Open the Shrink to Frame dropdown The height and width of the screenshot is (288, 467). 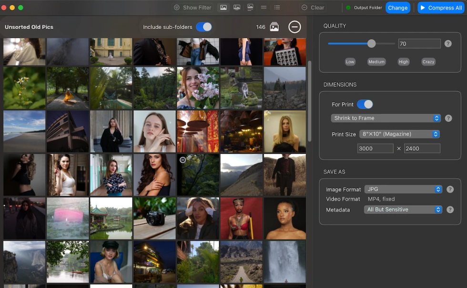(x=386, y=118)
